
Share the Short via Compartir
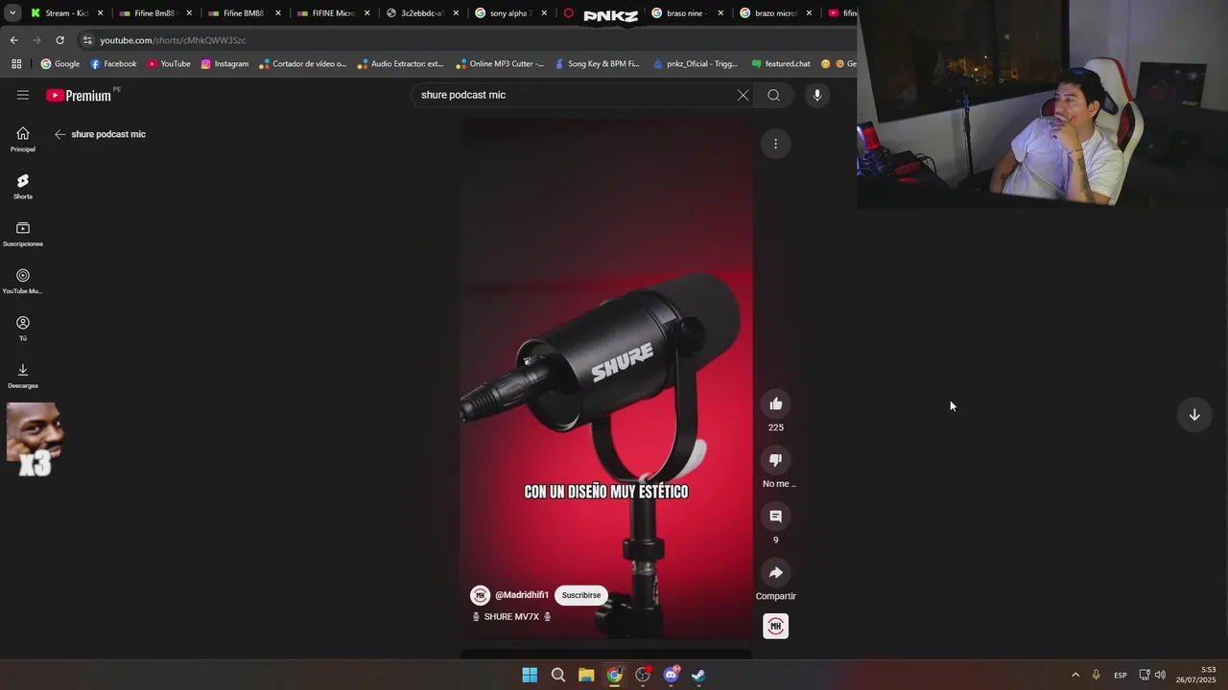[x=776, y=573]
